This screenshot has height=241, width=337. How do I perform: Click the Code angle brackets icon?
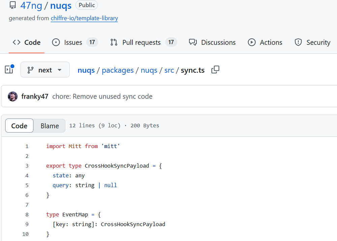point(17,42)
